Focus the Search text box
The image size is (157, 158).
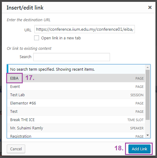pyautogui.click(x=72, y=57)
